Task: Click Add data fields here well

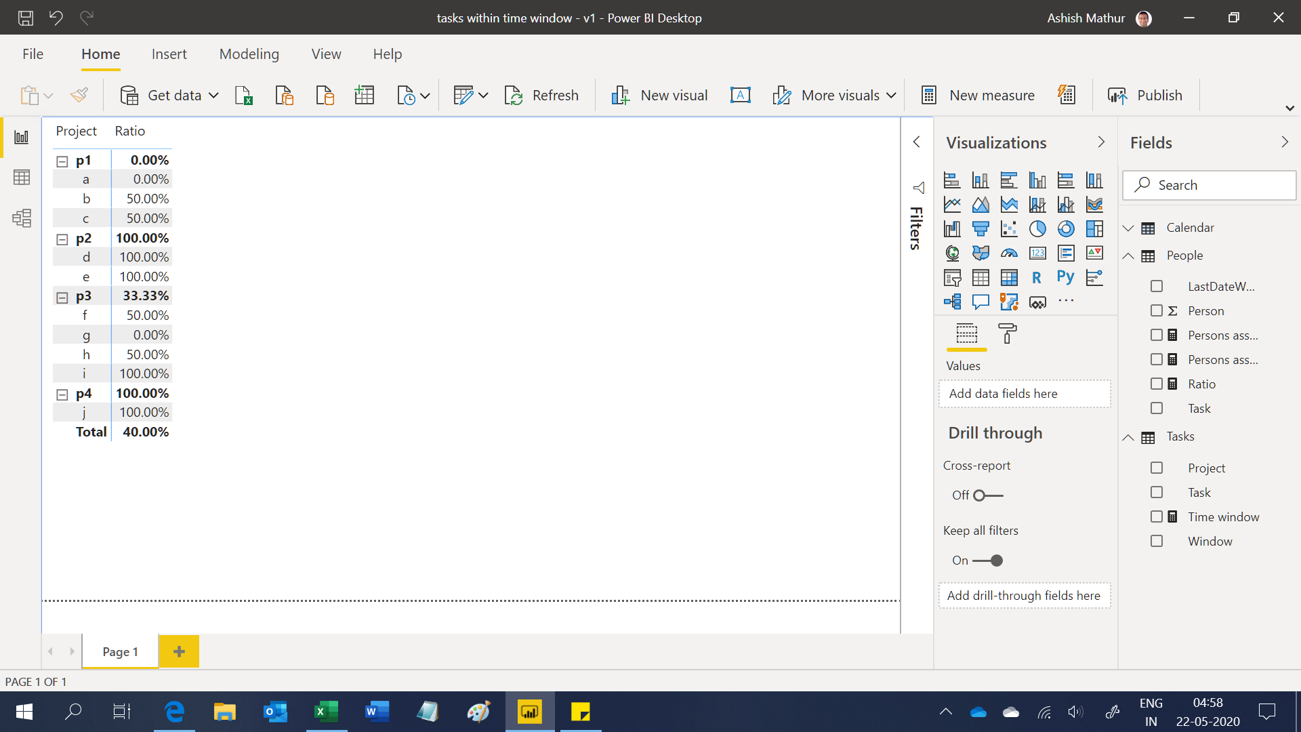Action: pyautogui.click(x=1025, y=394)
